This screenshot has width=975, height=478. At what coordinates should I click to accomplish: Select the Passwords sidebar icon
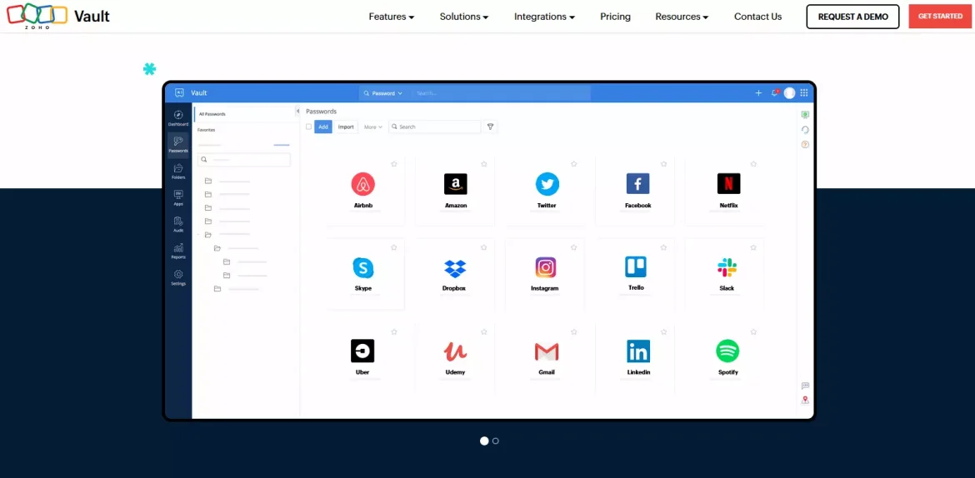[x=177, y=145]
